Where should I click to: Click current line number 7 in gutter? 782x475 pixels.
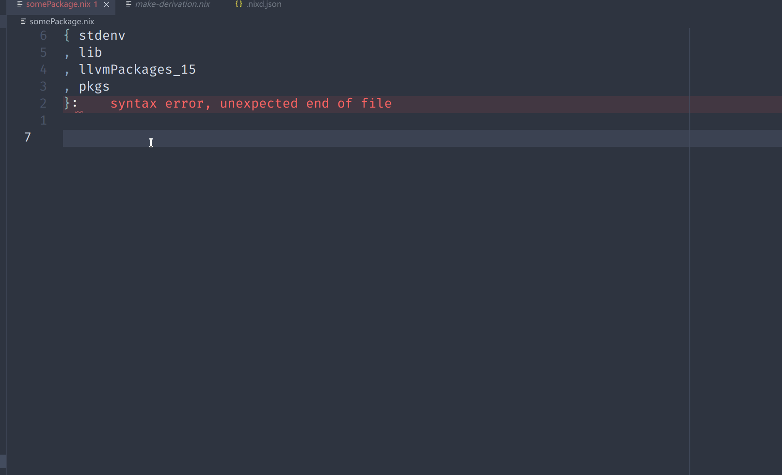click(x=28, y=137)
